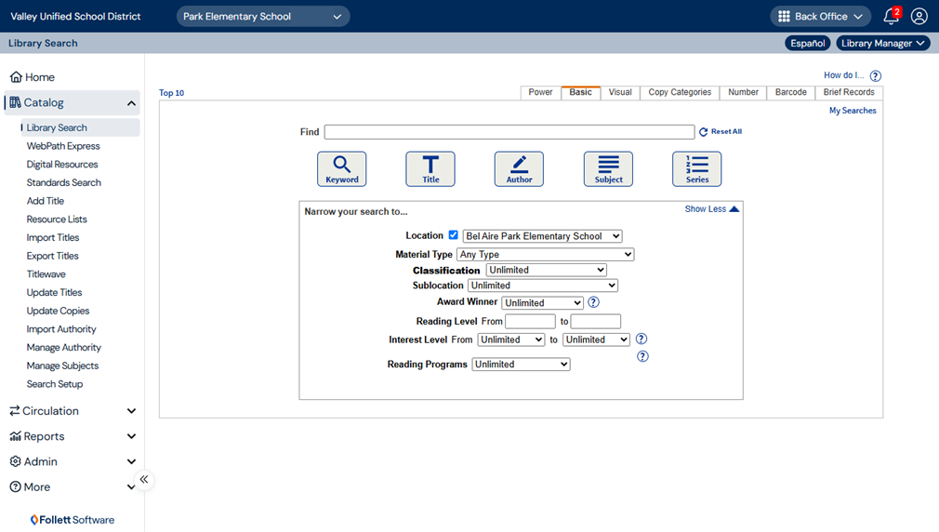
Task: Switch to the Number tab
Action: click(x=743, y=92)
